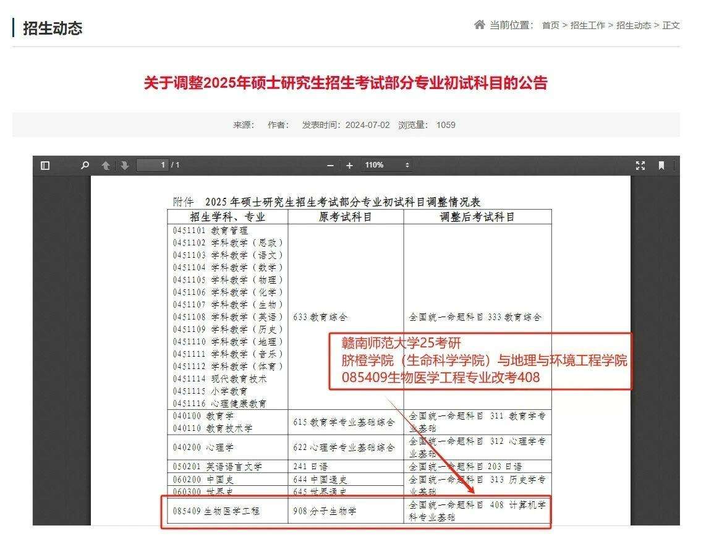The height and width of the screenshot is (552, 701).
Task: Click the 085409 生物医学工程 table row
Action: (x=216, y=511)
